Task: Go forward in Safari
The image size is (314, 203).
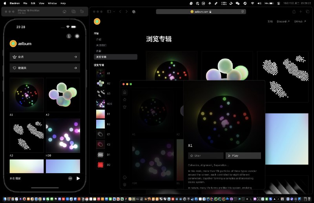Action: pyautogui.click(x=126, y=12)
